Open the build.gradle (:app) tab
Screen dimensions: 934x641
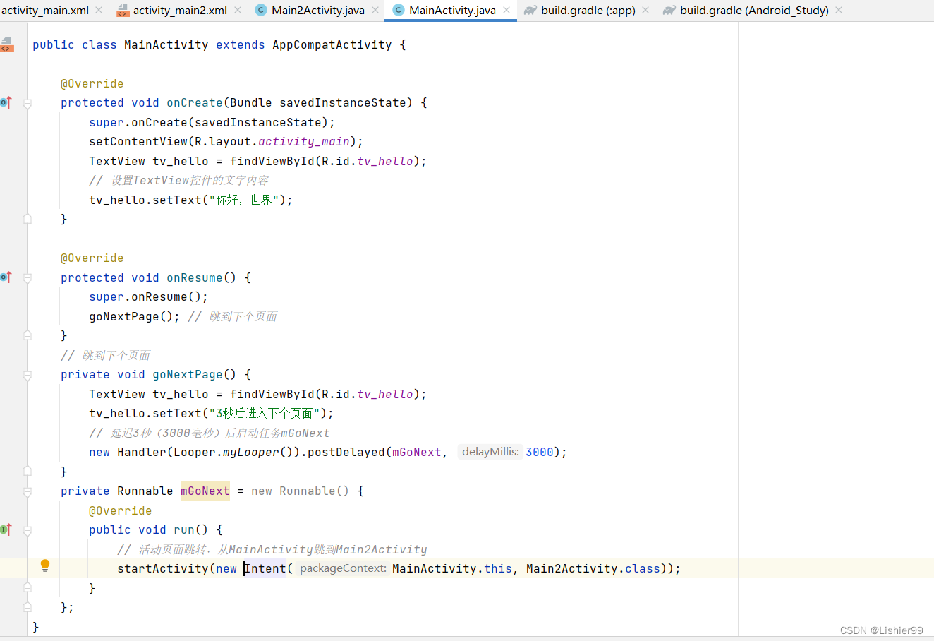tap(588, 10)
